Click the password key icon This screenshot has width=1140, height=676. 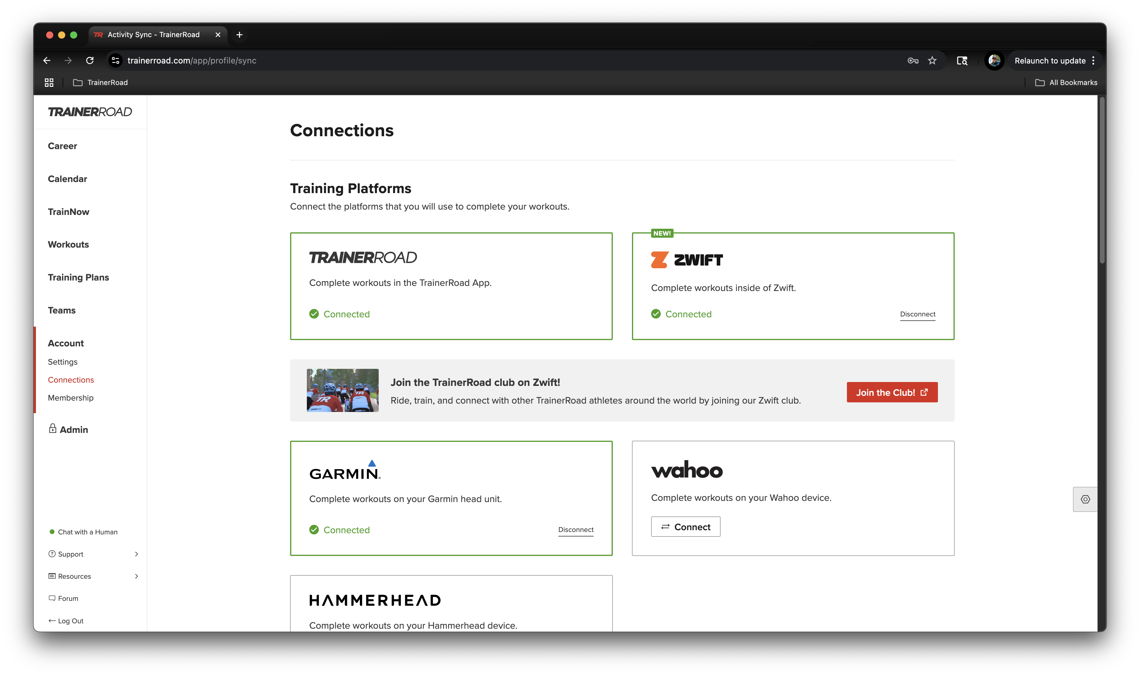pyautogui.click(x=912, y=60)
